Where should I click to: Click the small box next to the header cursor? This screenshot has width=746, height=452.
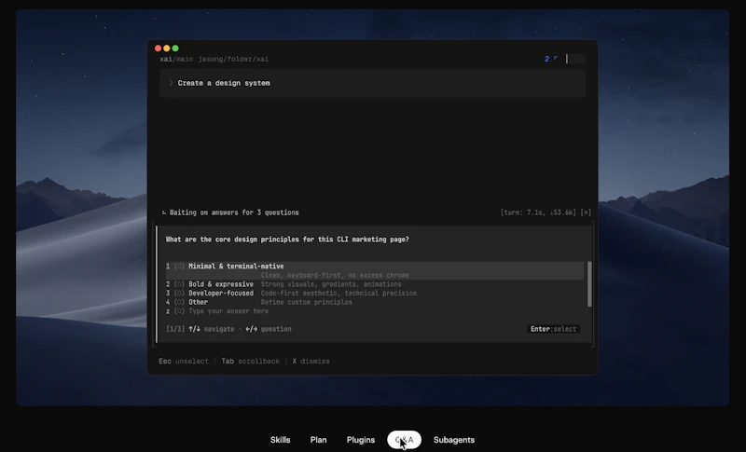pyautogui.click(x=576, y=59)
